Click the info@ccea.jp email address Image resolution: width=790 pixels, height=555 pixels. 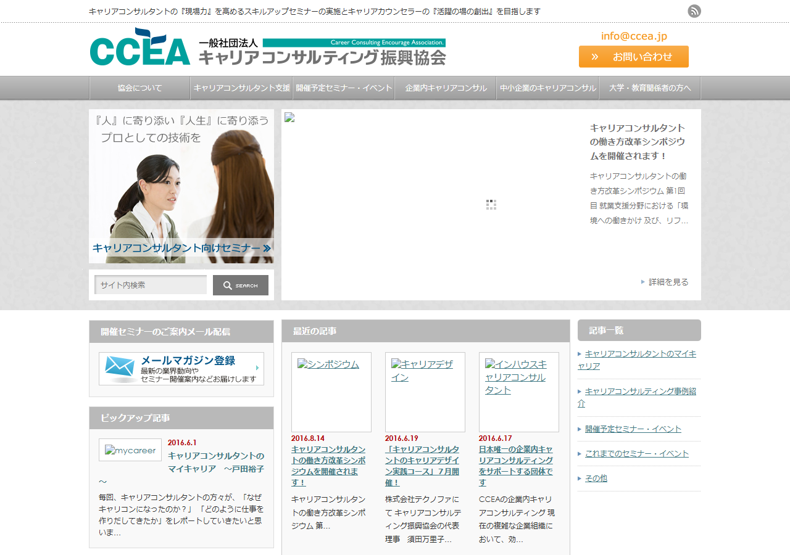[x=634, y=36]
